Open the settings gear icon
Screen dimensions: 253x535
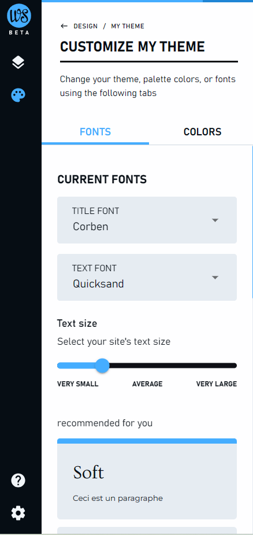18,513
